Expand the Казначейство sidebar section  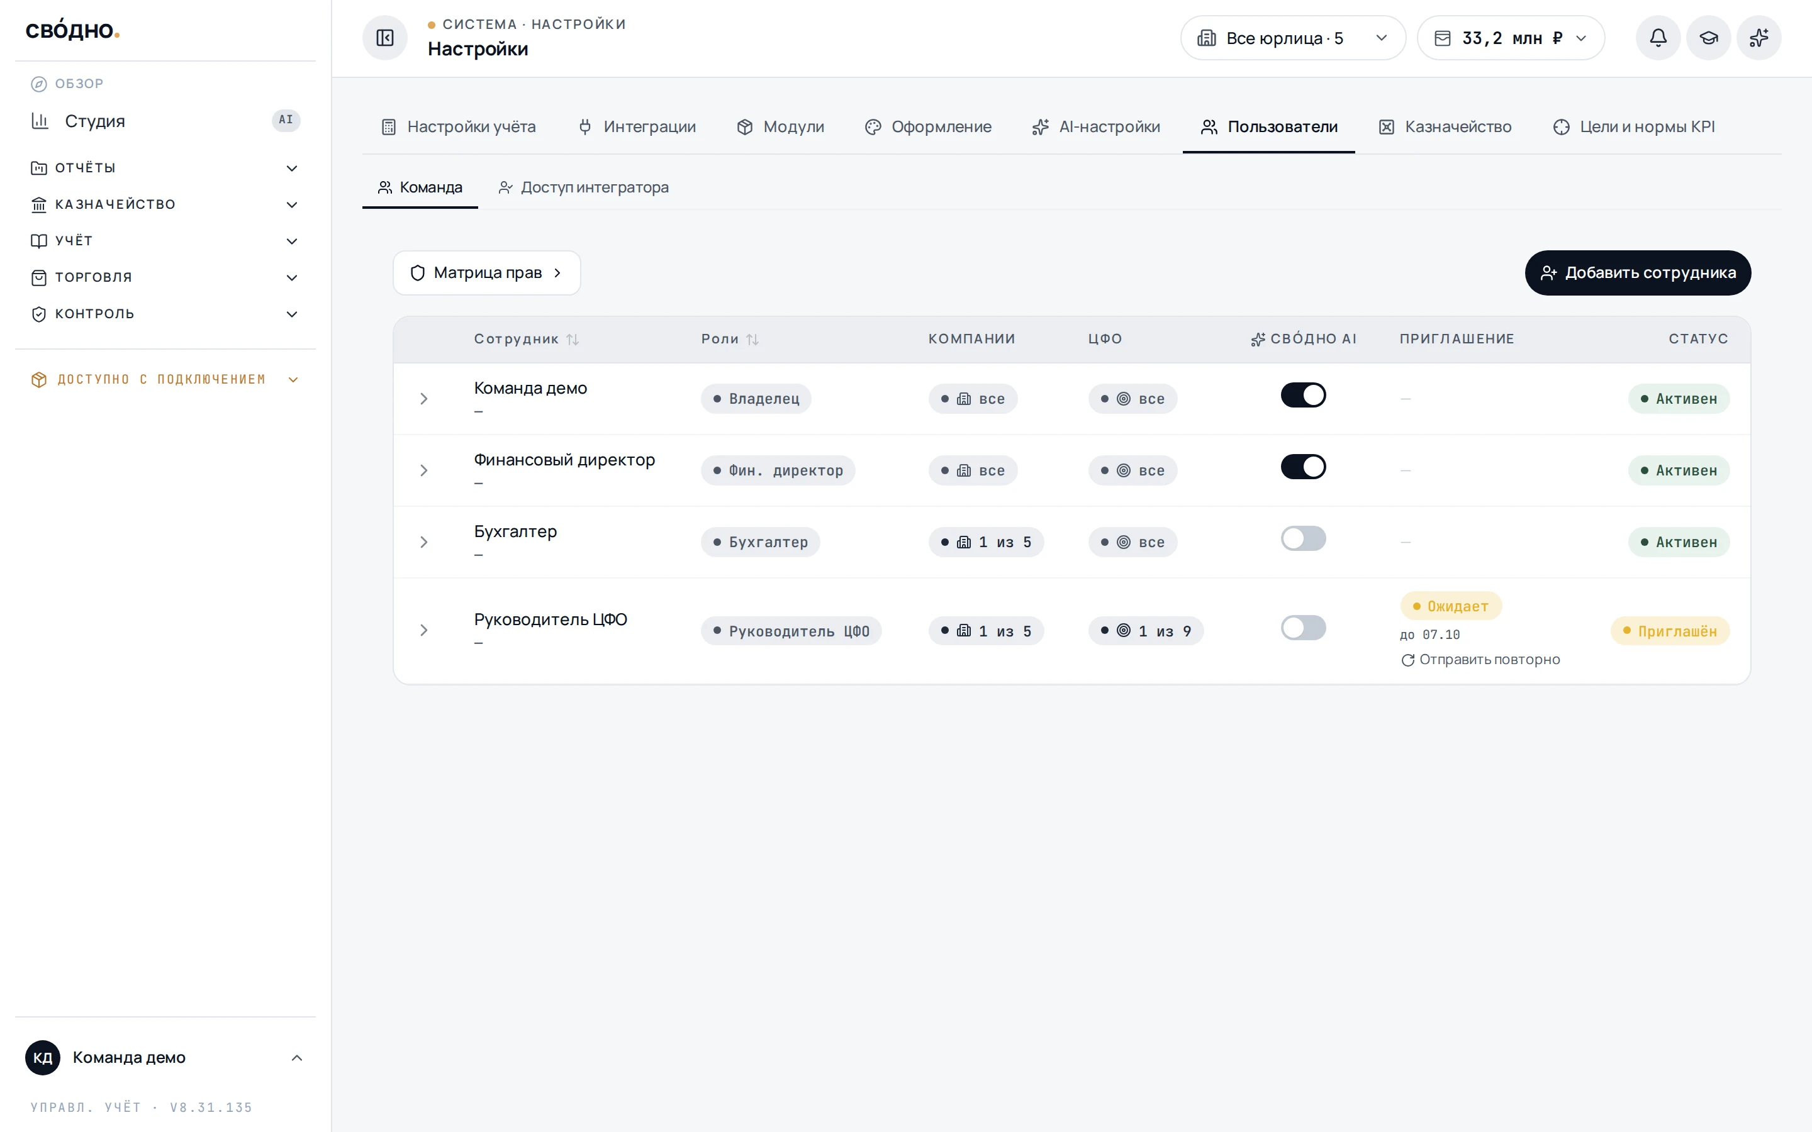pos(165,204)
